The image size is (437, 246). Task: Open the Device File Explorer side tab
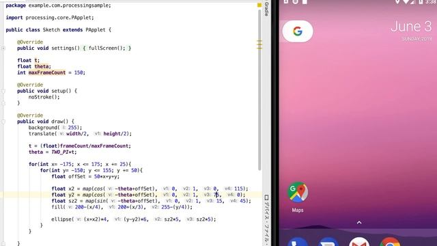click(x=266, y=220)
